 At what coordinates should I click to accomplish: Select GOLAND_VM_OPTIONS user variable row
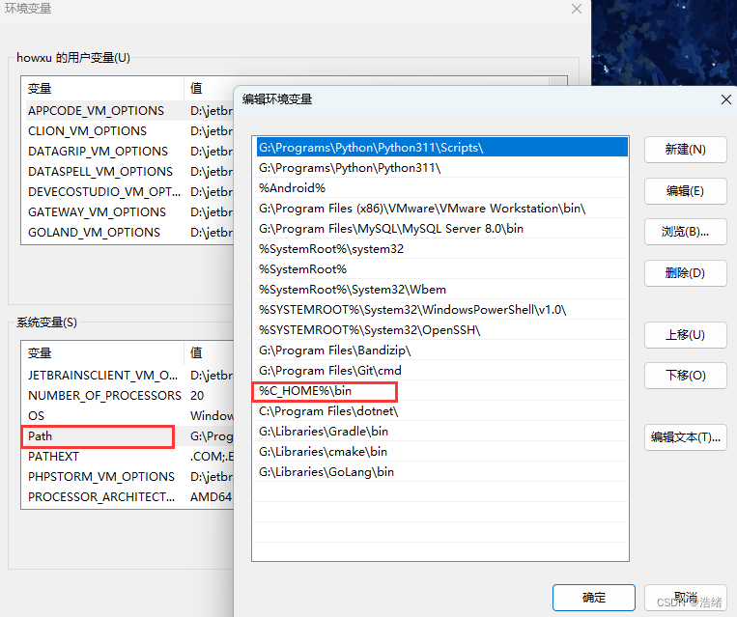pyautogui.click(x=94, y=233)
